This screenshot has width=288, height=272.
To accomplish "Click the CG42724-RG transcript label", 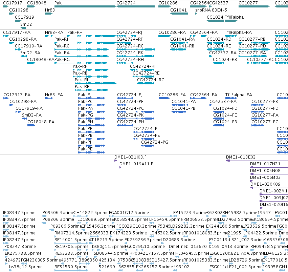I will tap(151, 80).
